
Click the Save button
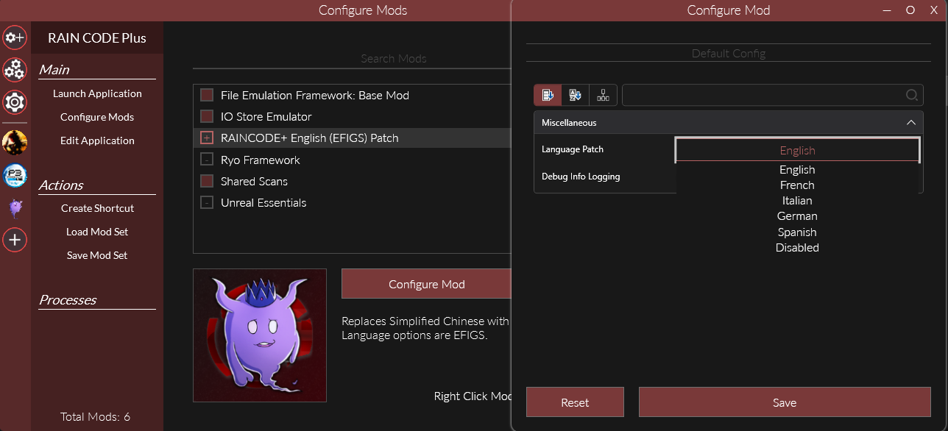[x=785, y=402]
